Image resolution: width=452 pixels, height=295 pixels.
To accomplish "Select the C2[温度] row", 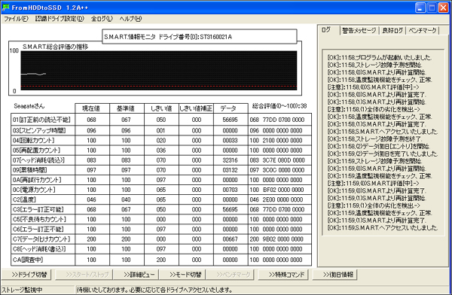I will click(161, 199).
